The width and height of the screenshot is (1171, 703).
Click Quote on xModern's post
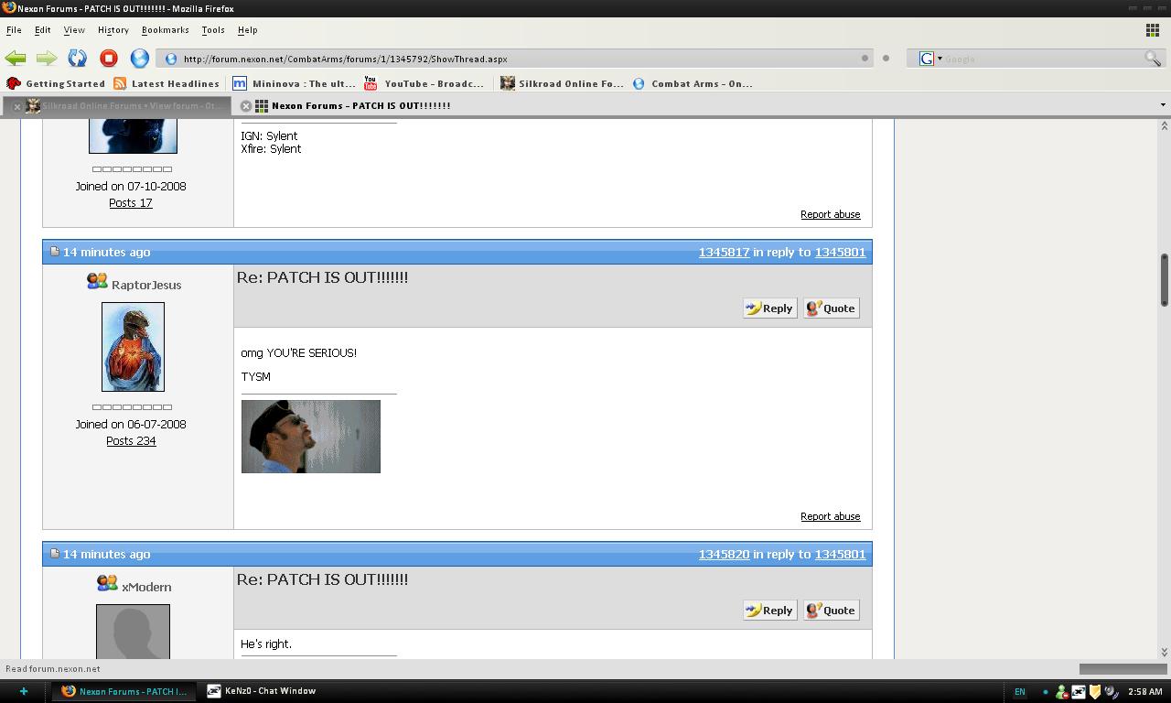click(831, 611)
